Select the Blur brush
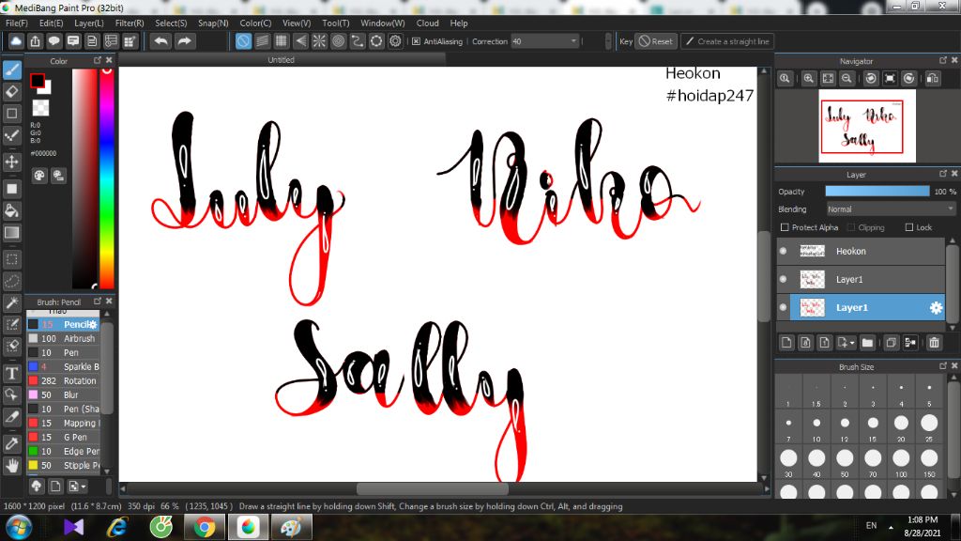This screenshot has height=541, width=961. [63, 395]
